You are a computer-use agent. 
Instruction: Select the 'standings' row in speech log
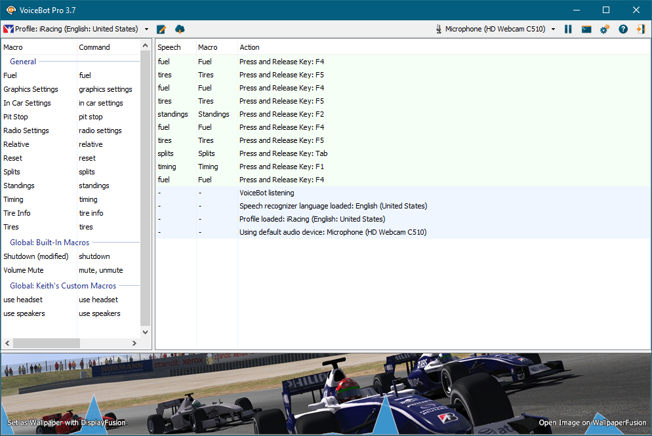point(173,114)
